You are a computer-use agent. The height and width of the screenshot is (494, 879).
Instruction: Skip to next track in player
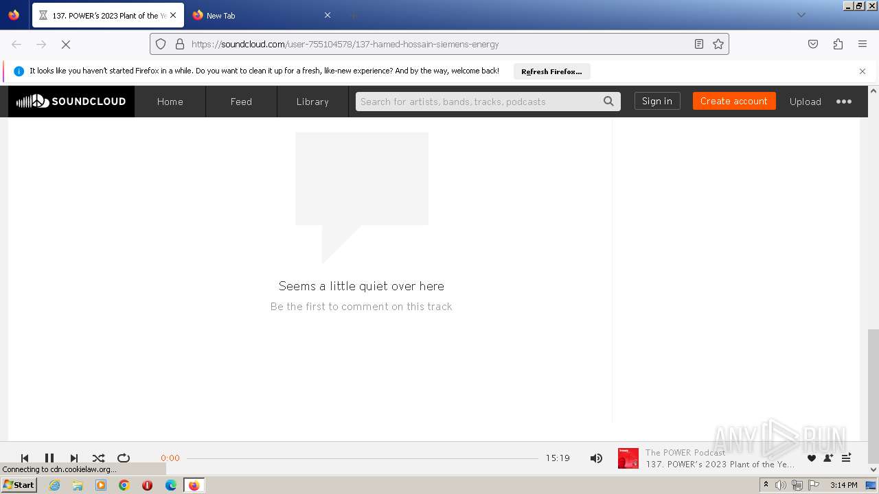click(x=74, y=458)
